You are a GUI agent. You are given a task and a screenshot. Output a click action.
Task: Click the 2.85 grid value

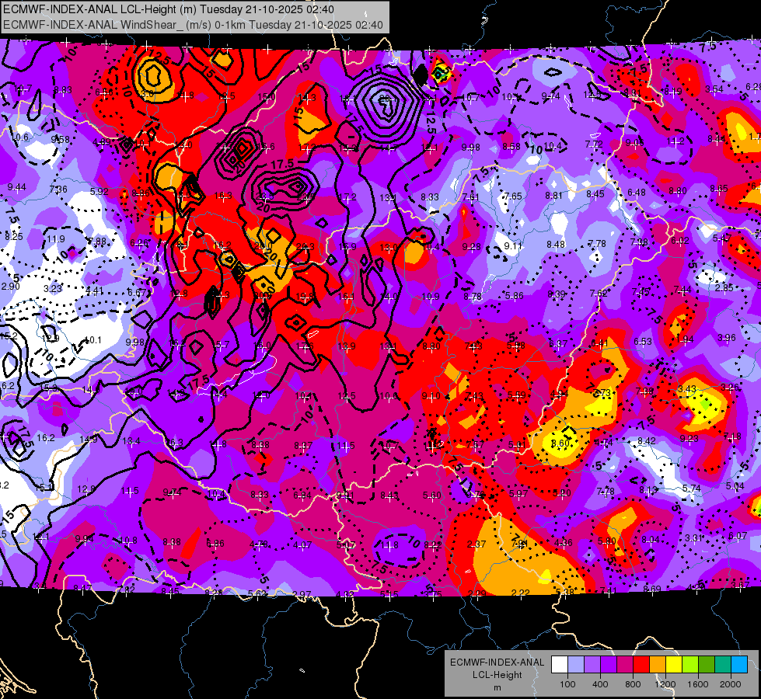pyautogui.click(x=724, y=287)
